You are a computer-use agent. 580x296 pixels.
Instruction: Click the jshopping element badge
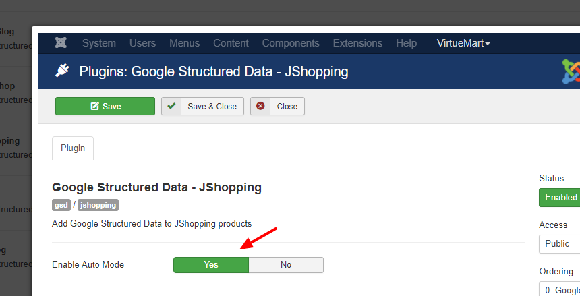[98, 205]
